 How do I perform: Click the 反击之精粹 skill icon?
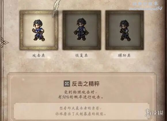pyautogui.click(x=67, y=84)
